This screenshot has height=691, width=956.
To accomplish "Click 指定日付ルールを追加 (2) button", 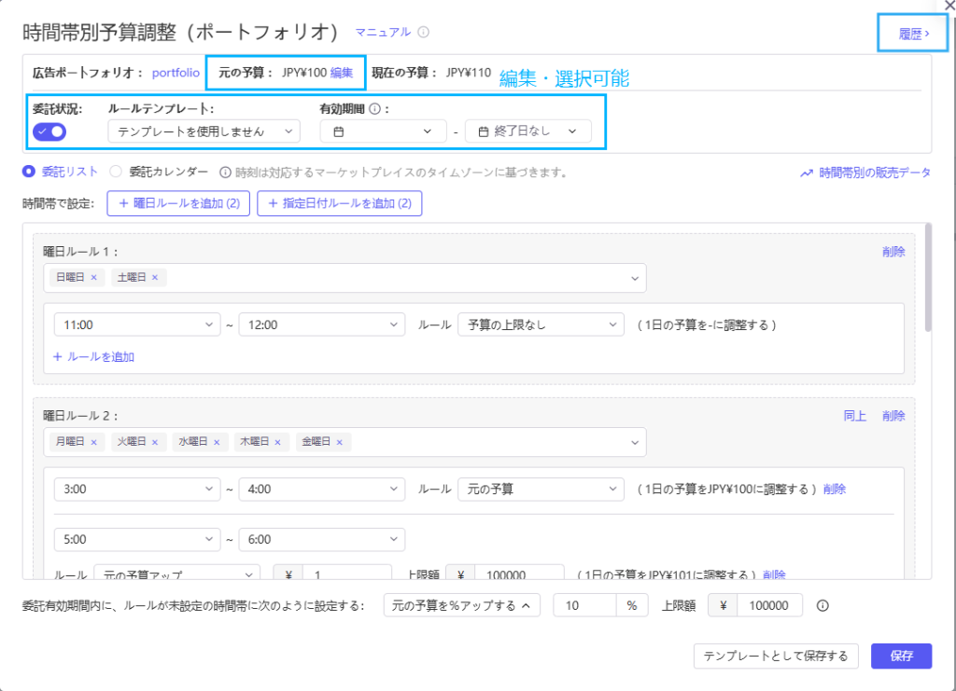I will coord(339,203).
